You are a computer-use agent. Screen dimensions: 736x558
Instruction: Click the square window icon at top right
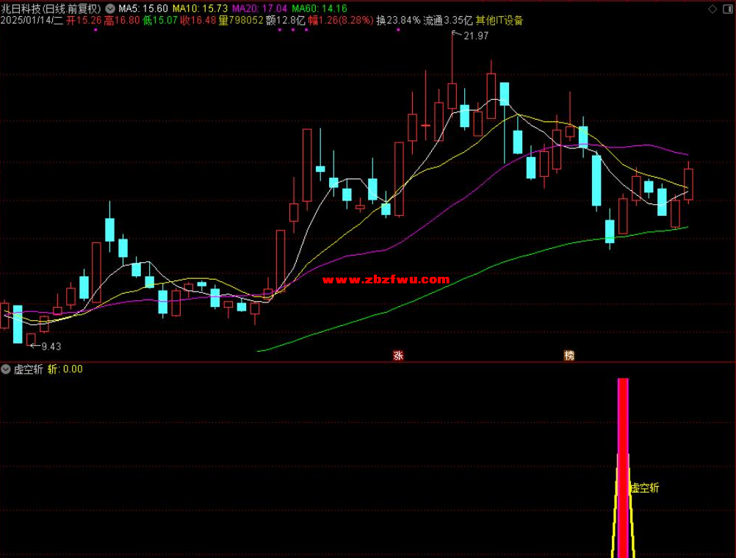pyautogui.click(x=728, y=9)
